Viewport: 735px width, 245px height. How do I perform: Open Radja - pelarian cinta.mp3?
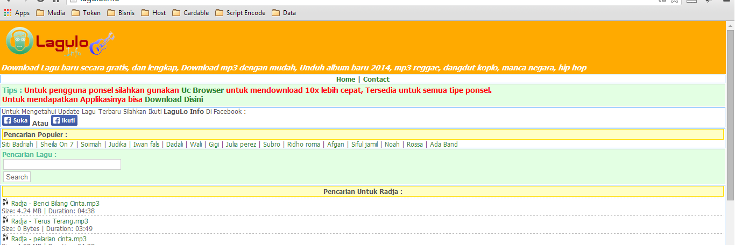coord(49,239)
